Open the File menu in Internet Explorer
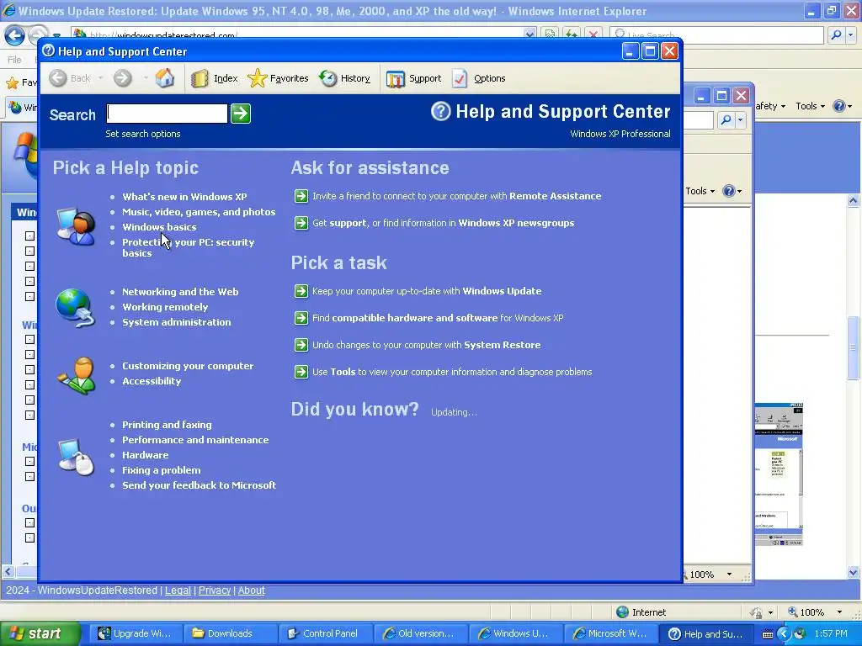This screenshot has width=862, height=646. (14, 60)
